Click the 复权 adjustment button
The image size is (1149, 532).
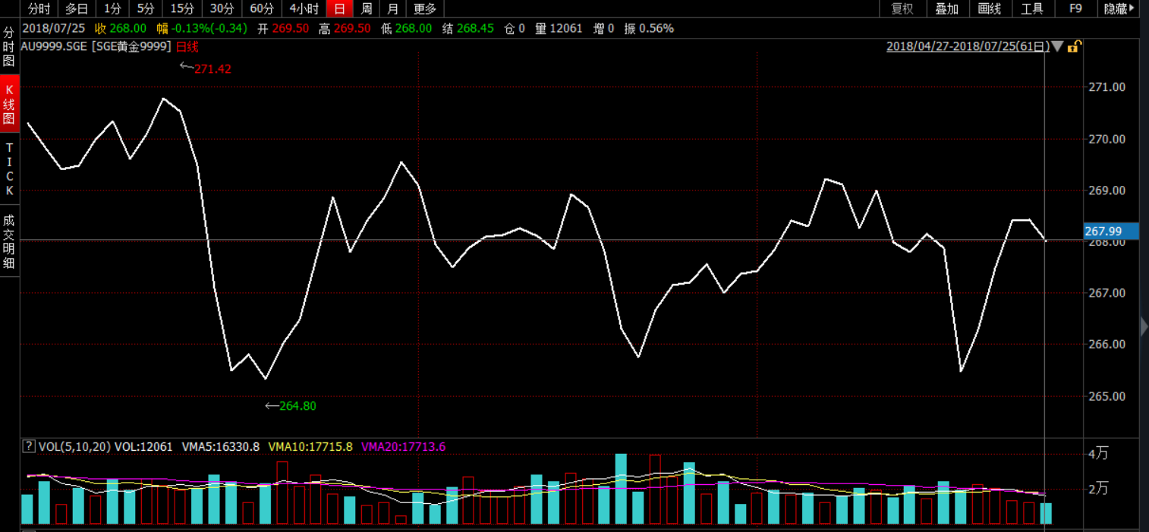coord(902,9)
